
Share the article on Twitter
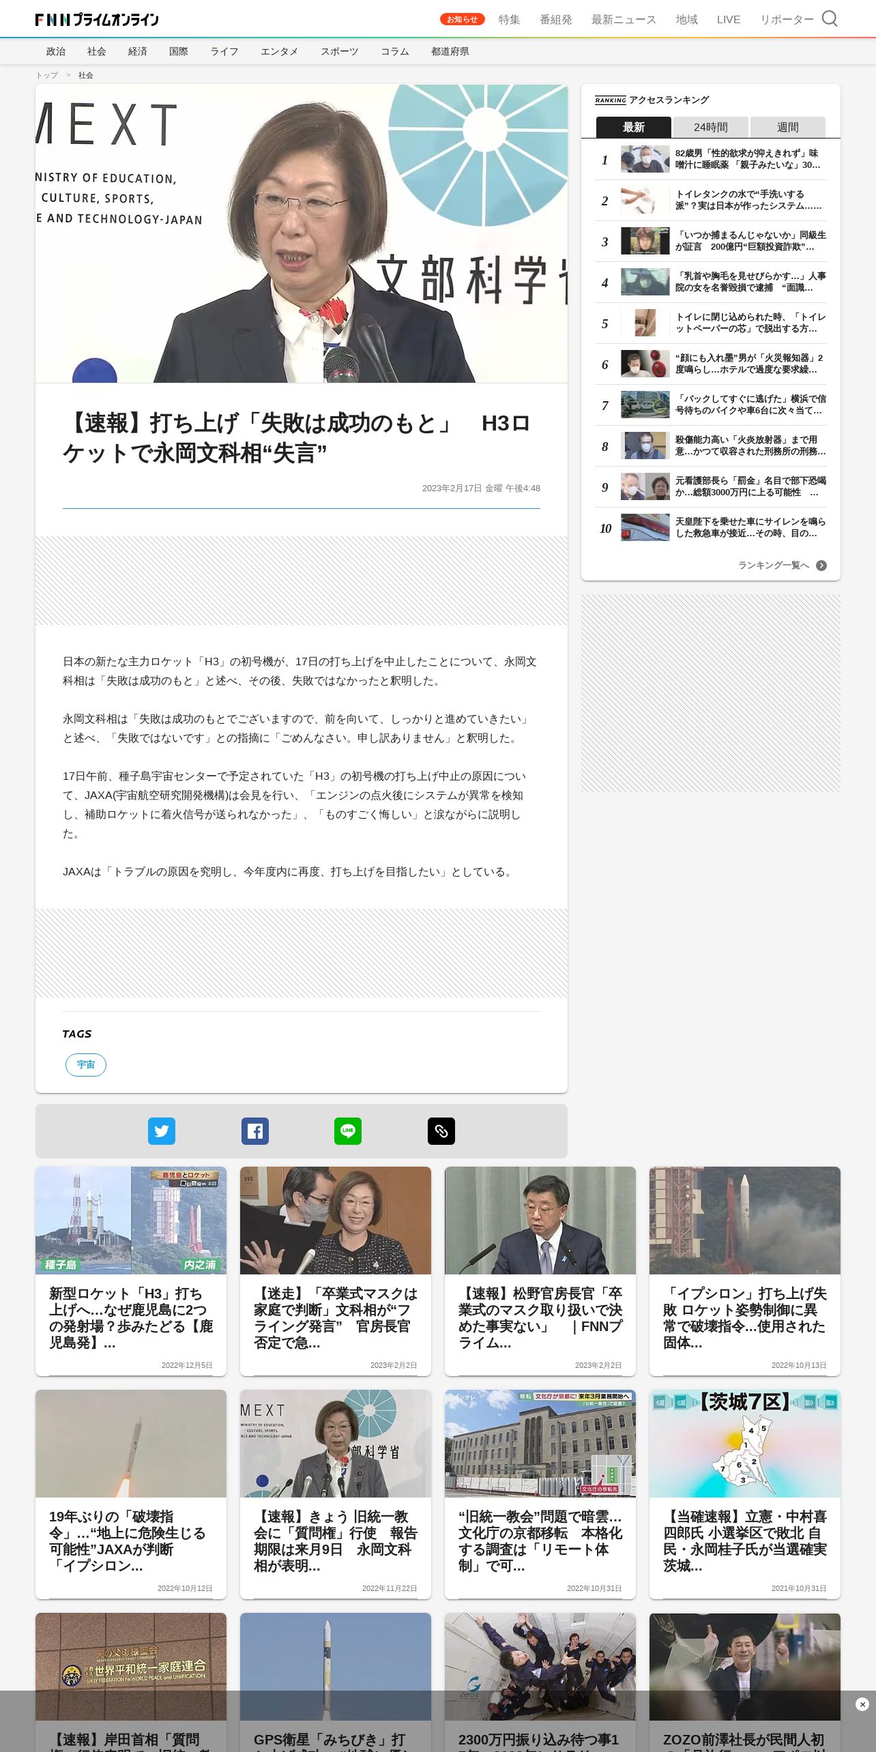coord(162,1131)
